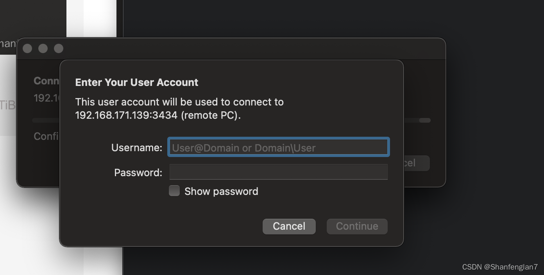Screen dimensions: 544x275
Task: Click the "192.168.171.139:3434 (remote PC)." text
Action: [x=158, y=115]
